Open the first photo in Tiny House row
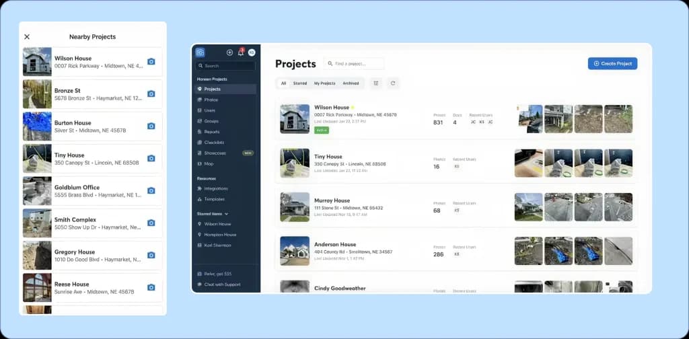The image size is (689, 339). (529, 163)
